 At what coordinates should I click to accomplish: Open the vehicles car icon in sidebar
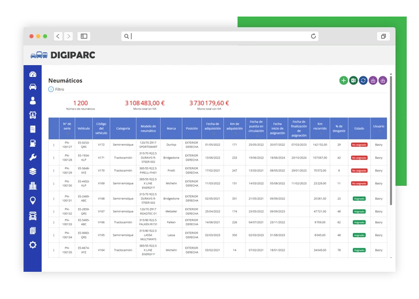(33, 87)
